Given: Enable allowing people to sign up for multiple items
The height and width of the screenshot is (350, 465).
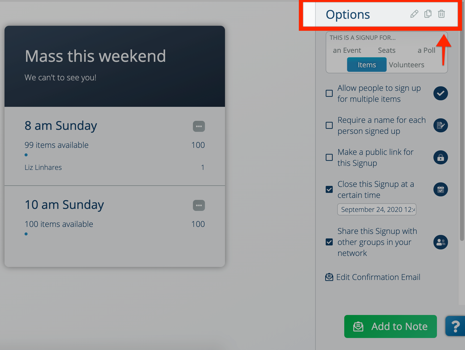Looking at the screenshot, I should point(329,93).
